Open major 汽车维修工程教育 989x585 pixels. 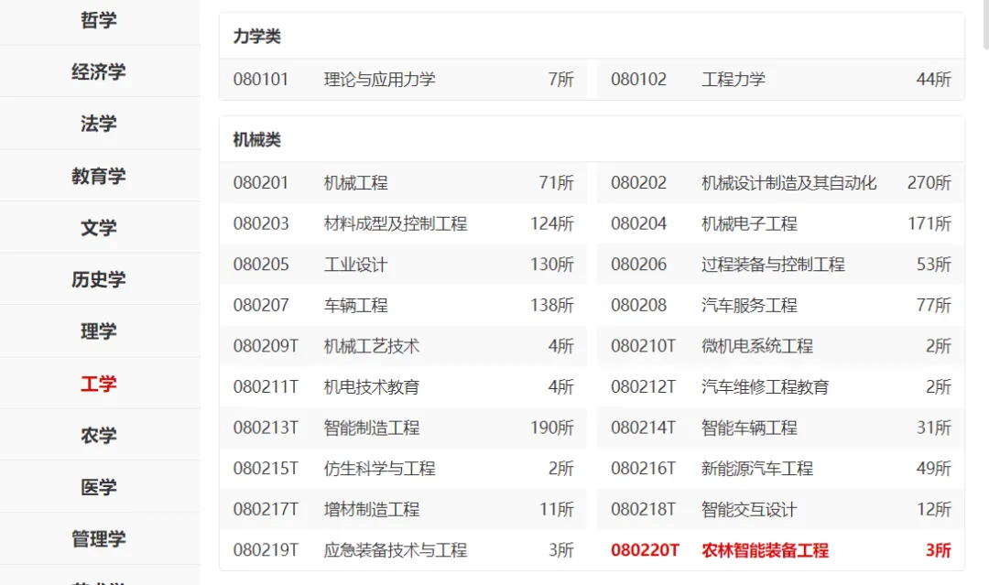(765, 387)
